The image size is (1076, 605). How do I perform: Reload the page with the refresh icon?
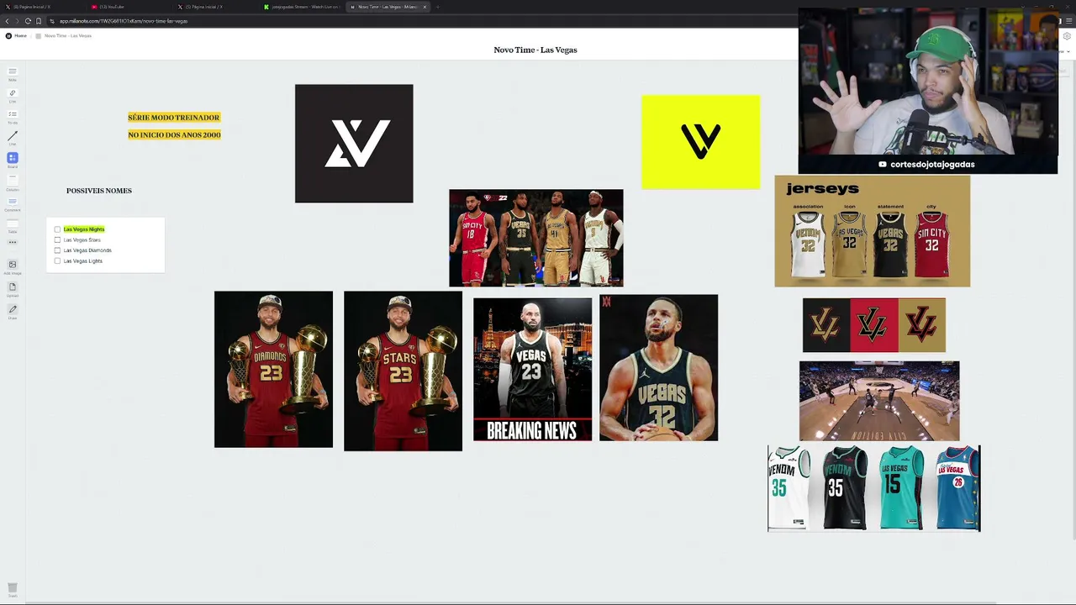(28, 21)
